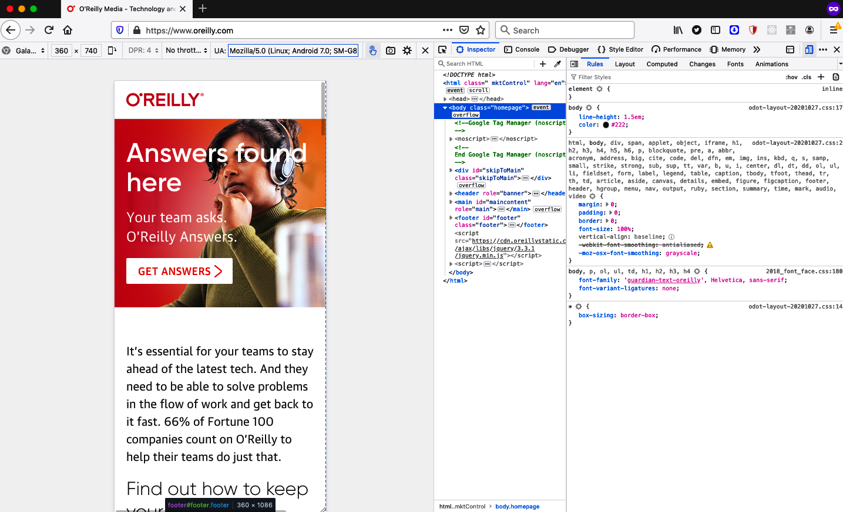Open the Firefox account icon

pyautogui.click(x=810, y=30)
